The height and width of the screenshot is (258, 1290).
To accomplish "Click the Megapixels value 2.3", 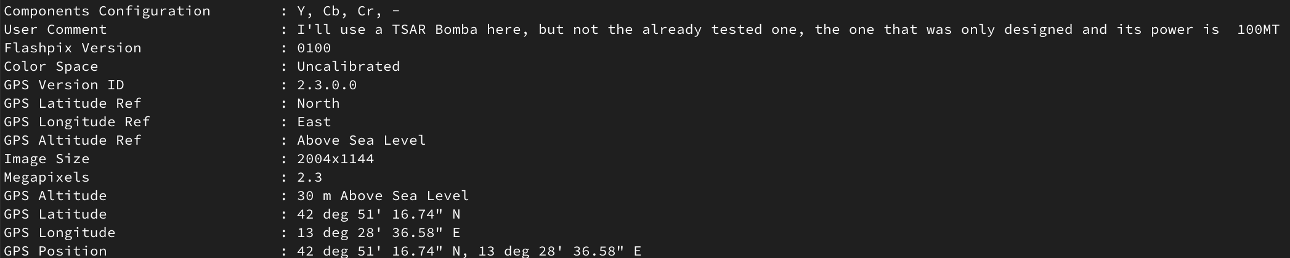I will point(309,177).
